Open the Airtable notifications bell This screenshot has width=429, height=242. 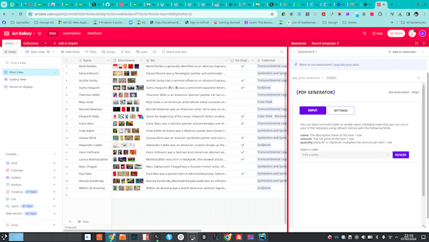(x=412, y=33)
